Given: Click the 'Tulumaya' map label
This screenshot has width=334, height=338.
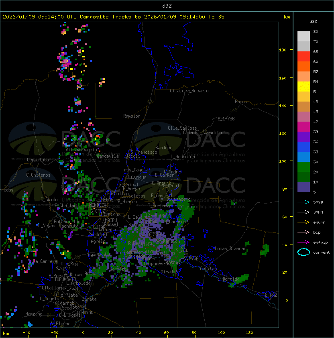Looking at the screenshot, I should tap(137, 177).
